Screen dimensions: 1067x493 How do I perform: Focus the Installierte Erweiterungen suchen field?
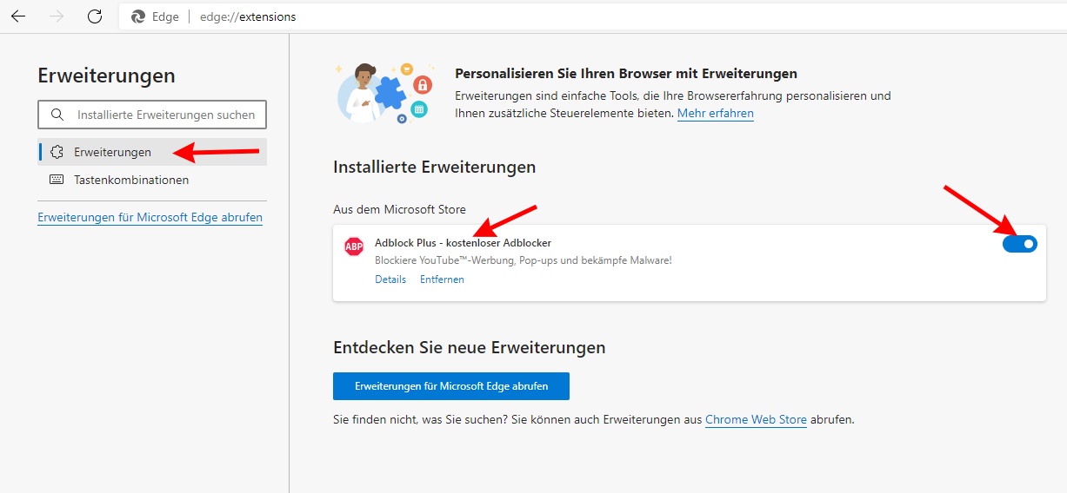point(165,115)
